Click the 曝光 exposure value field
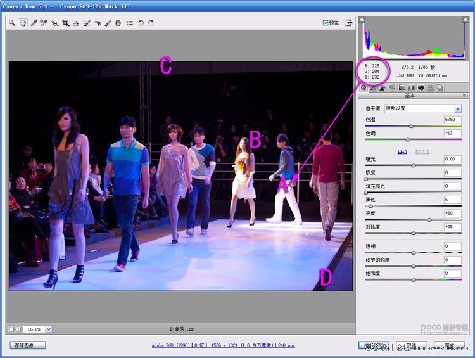475x358 pixels. pos(452,159)
